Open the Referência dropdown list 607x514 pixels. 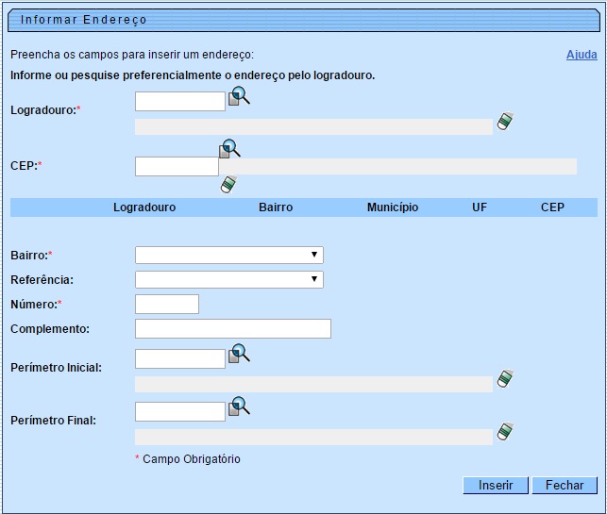[x=229, y=279]
